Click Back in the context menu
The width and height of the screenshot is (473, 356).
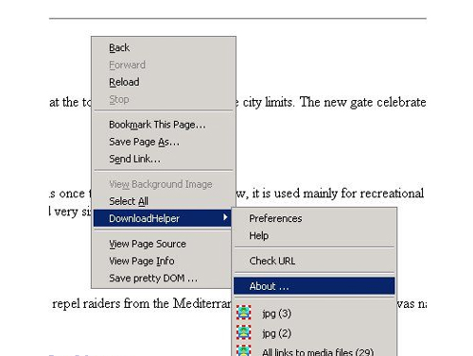tap(164, 48)
